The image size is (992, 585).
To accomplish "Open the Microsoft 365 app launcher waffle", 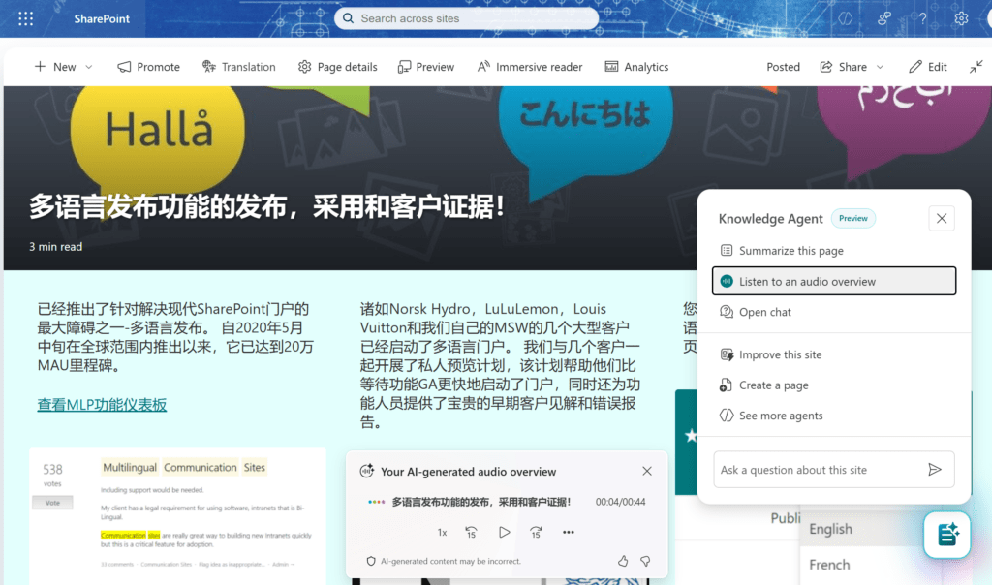I will coord(25,17).
